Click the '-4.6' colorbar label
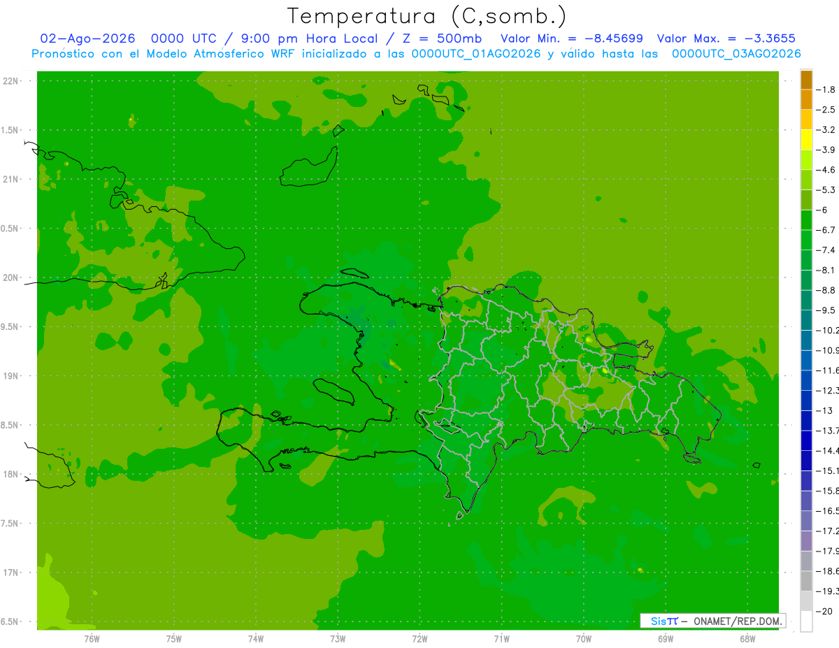 coord(827,170)
